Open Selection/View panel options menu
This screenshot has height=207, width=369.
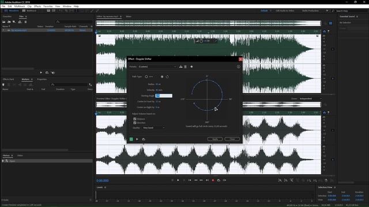click(334, 187)
